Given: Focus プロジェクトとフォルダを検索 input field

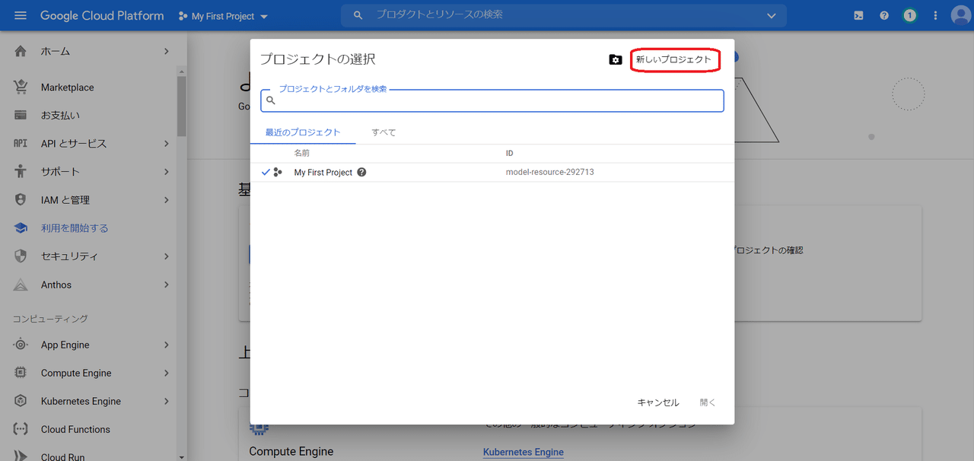Looking at the screenshot, I should pos(492,100).
